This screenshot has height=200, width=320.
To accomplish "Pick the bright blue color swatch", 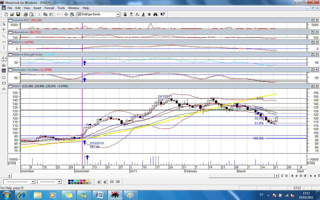I will [72, 180].
